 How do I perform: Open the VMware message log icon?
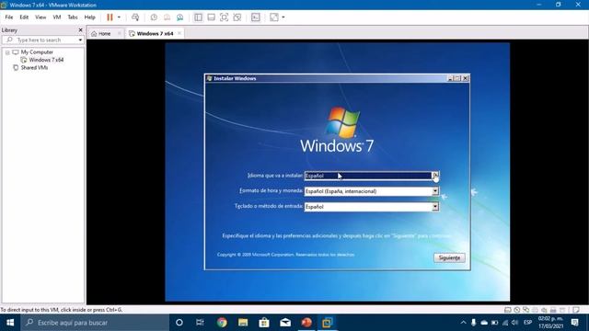pyautogui.click(x=576, y=310)
